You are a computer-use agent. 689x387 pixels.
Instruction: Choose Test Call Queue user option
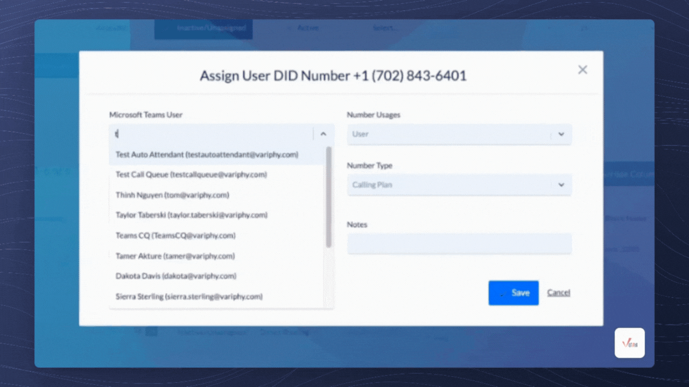(x=191, y=175)
